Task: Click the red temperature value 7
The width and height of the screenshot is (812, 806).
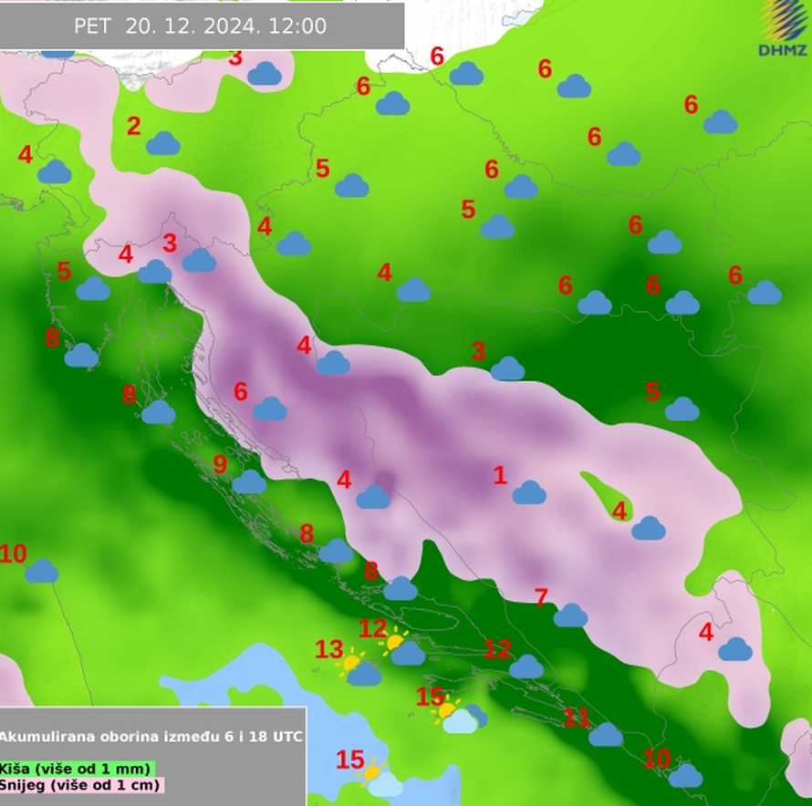Action: pyautogui.click(x=541, y=598)
